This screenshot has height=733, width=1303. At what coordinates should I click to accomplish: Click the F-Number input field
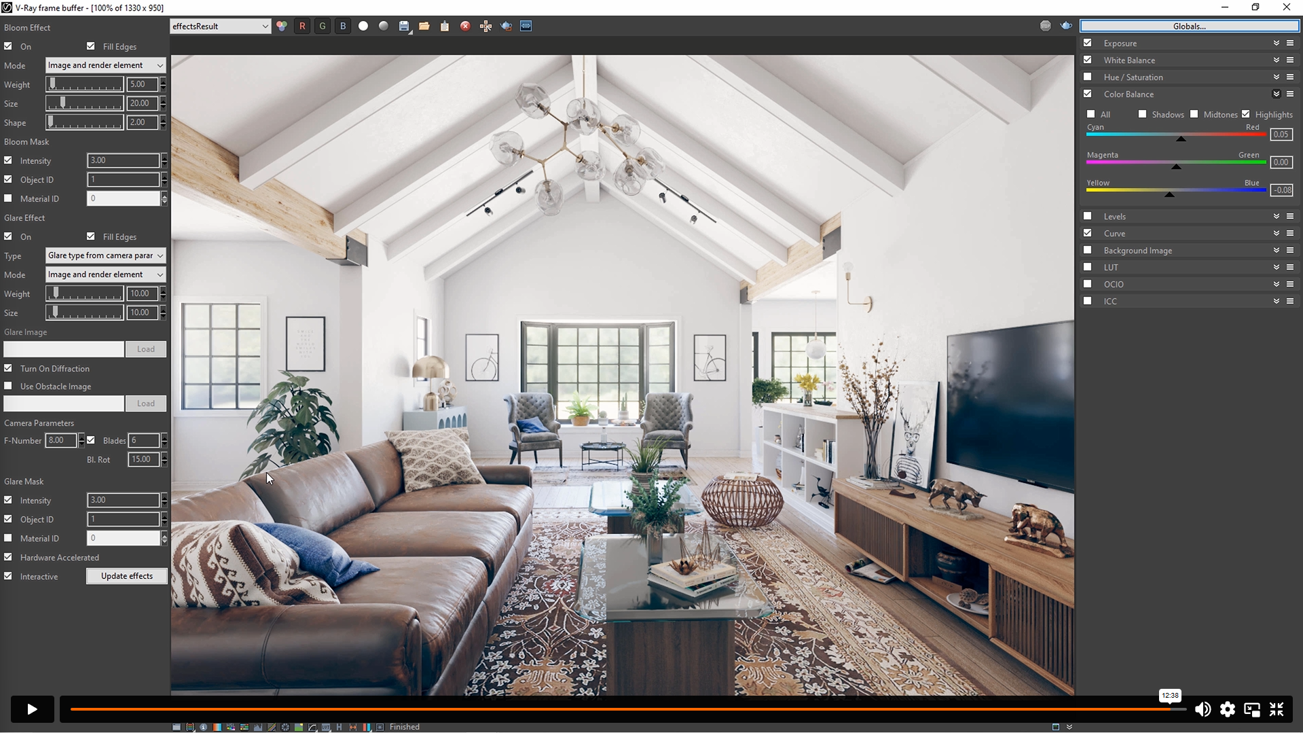pyautogui.click(x=61, y=440)
